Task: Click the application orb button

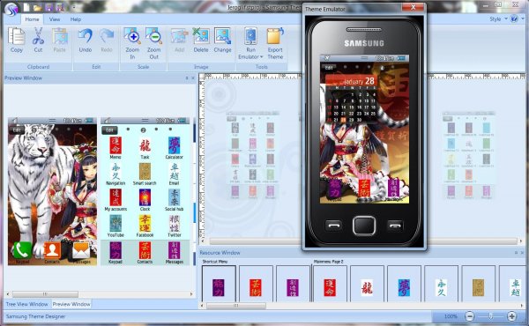Action: 11,9
